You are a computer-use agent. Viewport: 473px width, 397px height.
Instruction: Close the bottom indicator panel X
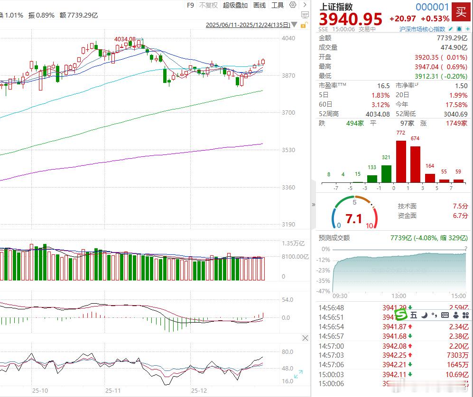(x=305, y=338)
